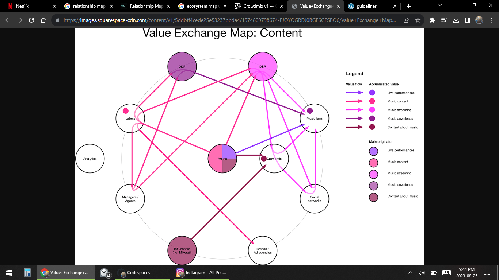The width and height of the screenshot is (499, 280).
Task: Click Main originator 'Music streaming' magenta circle
Action: [x=373, y=174]
